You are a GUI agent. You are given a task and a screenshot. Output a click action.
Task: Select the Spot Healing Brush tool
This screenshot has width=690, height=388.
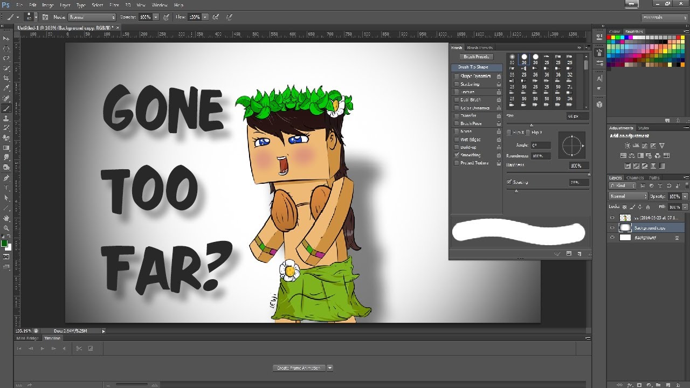6,98
